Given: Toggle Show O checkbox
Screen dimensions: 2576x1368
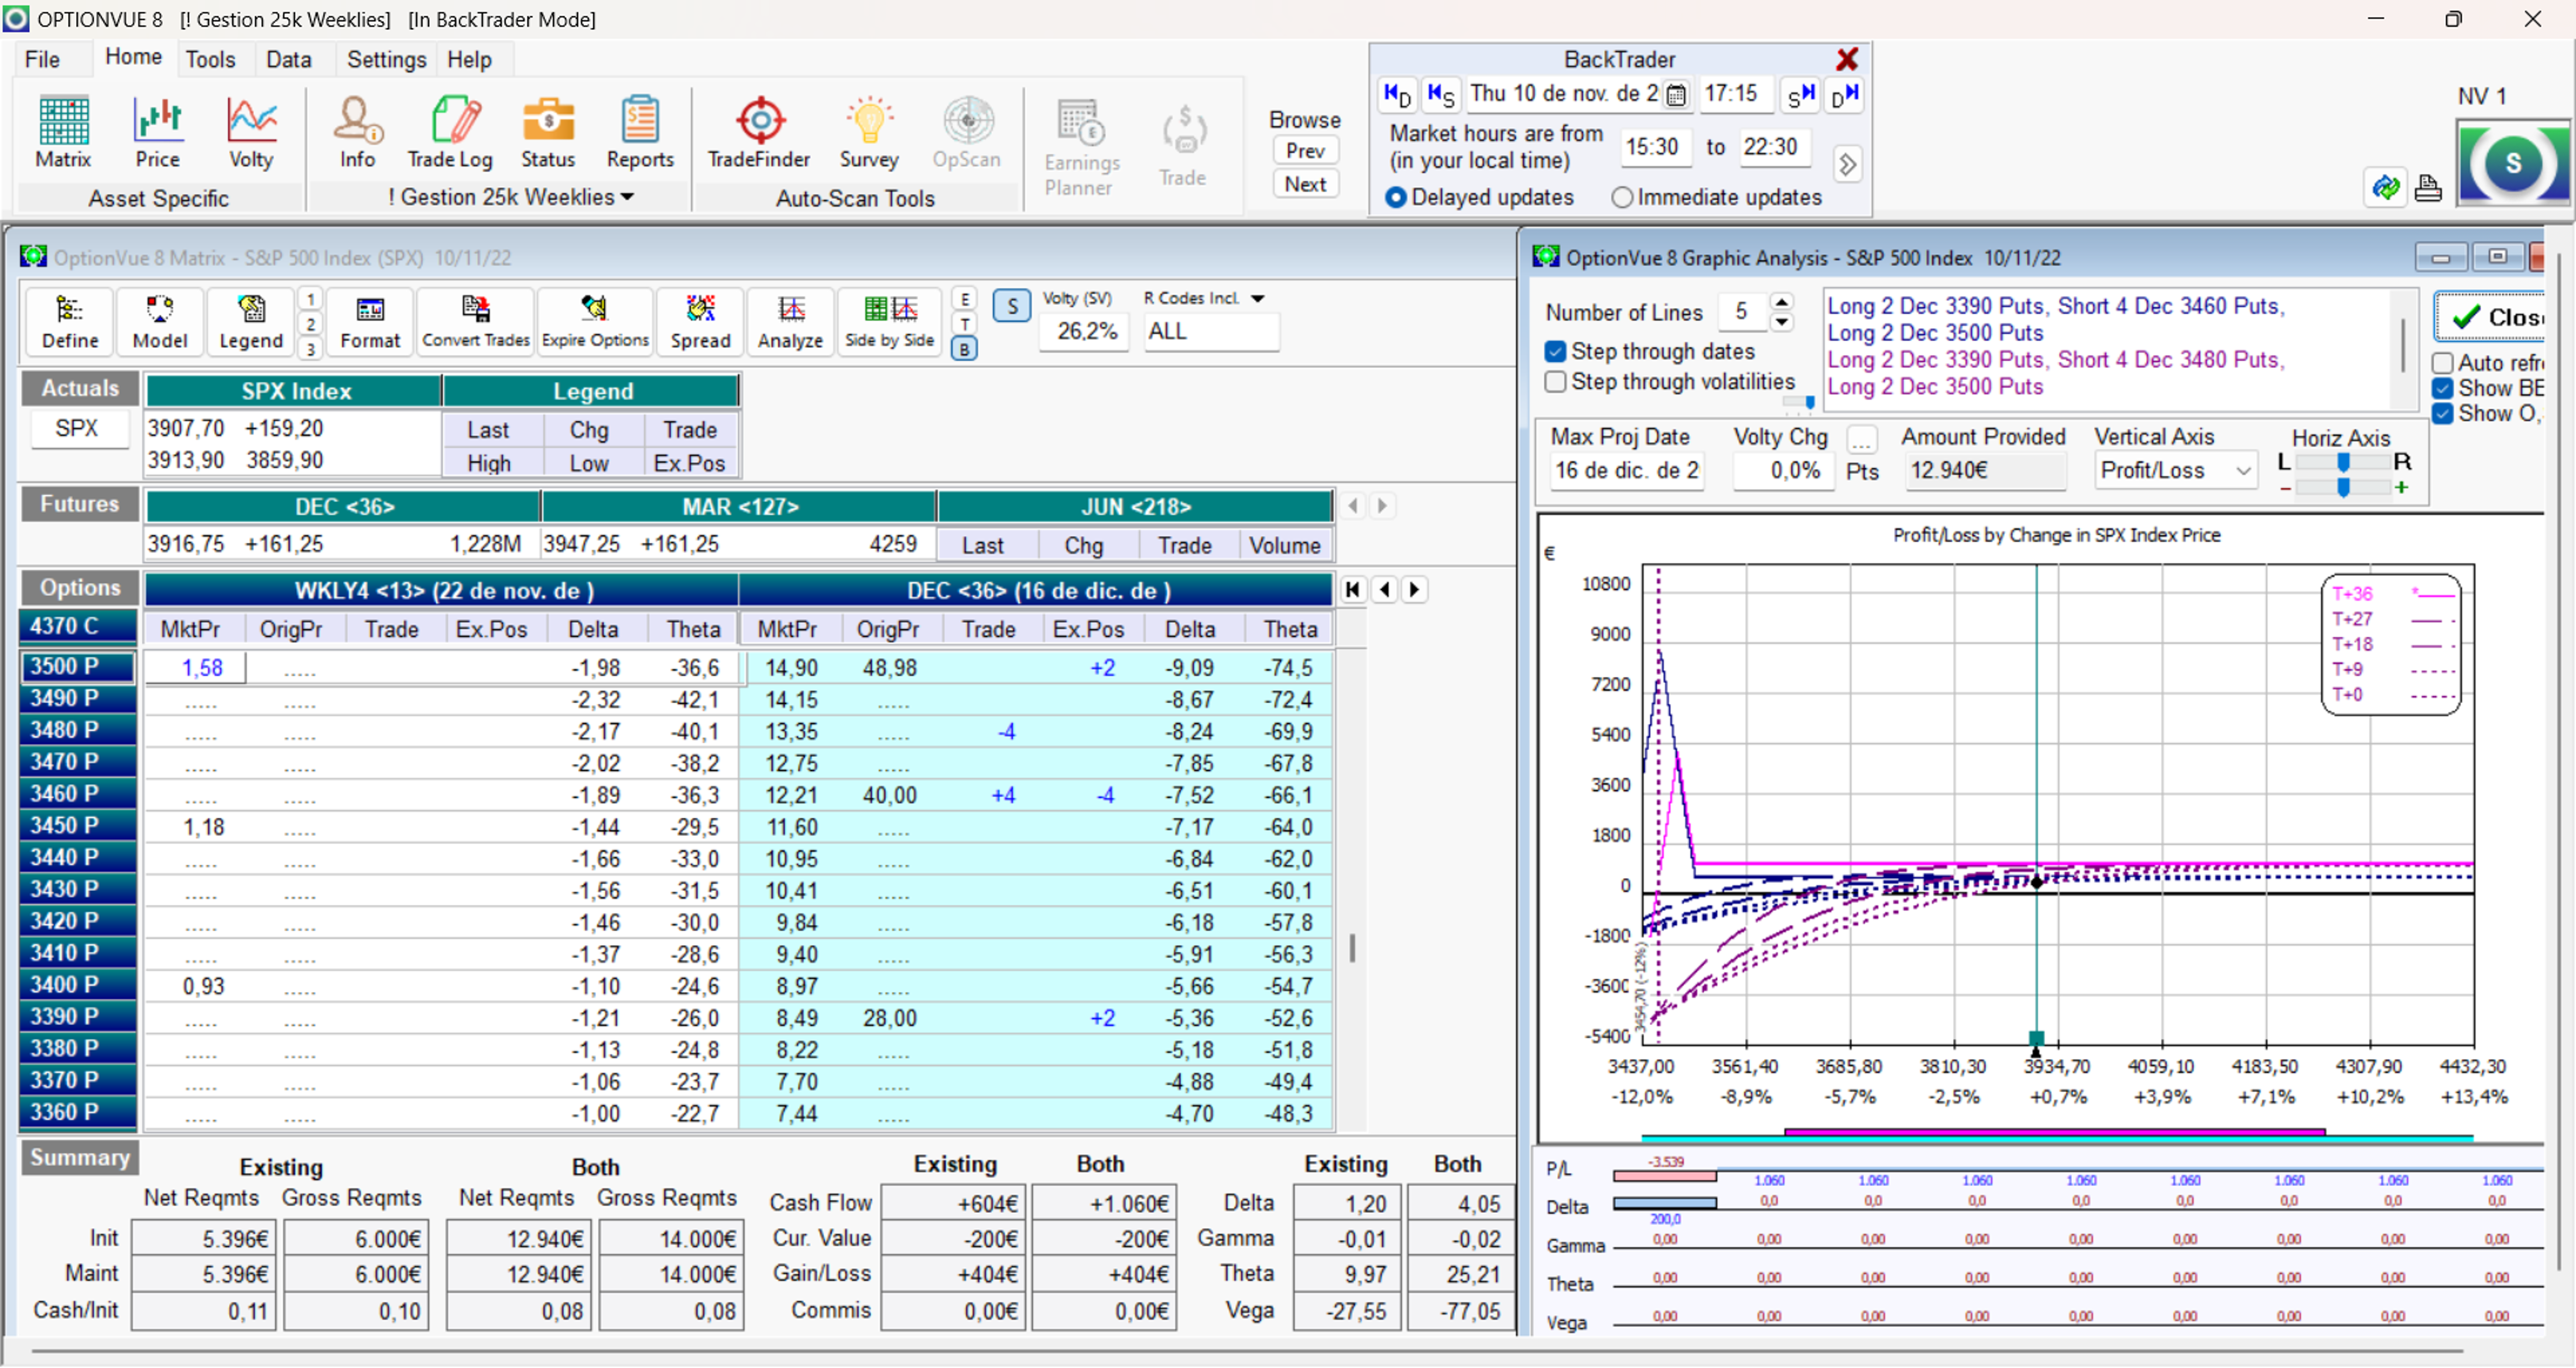Looking at the screenshot, I should pos(2443,414).
